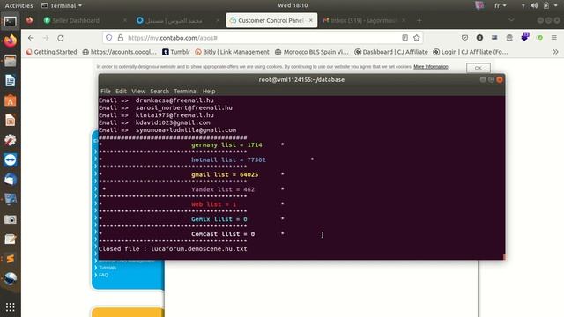Open the terminal View menu
The image size is (564, 317).
[138, 92]
